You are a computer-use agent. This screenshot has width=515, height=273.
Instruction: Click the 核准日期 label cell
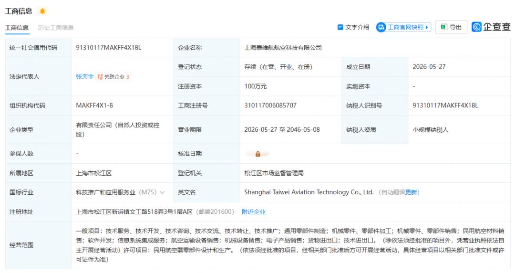206,154
